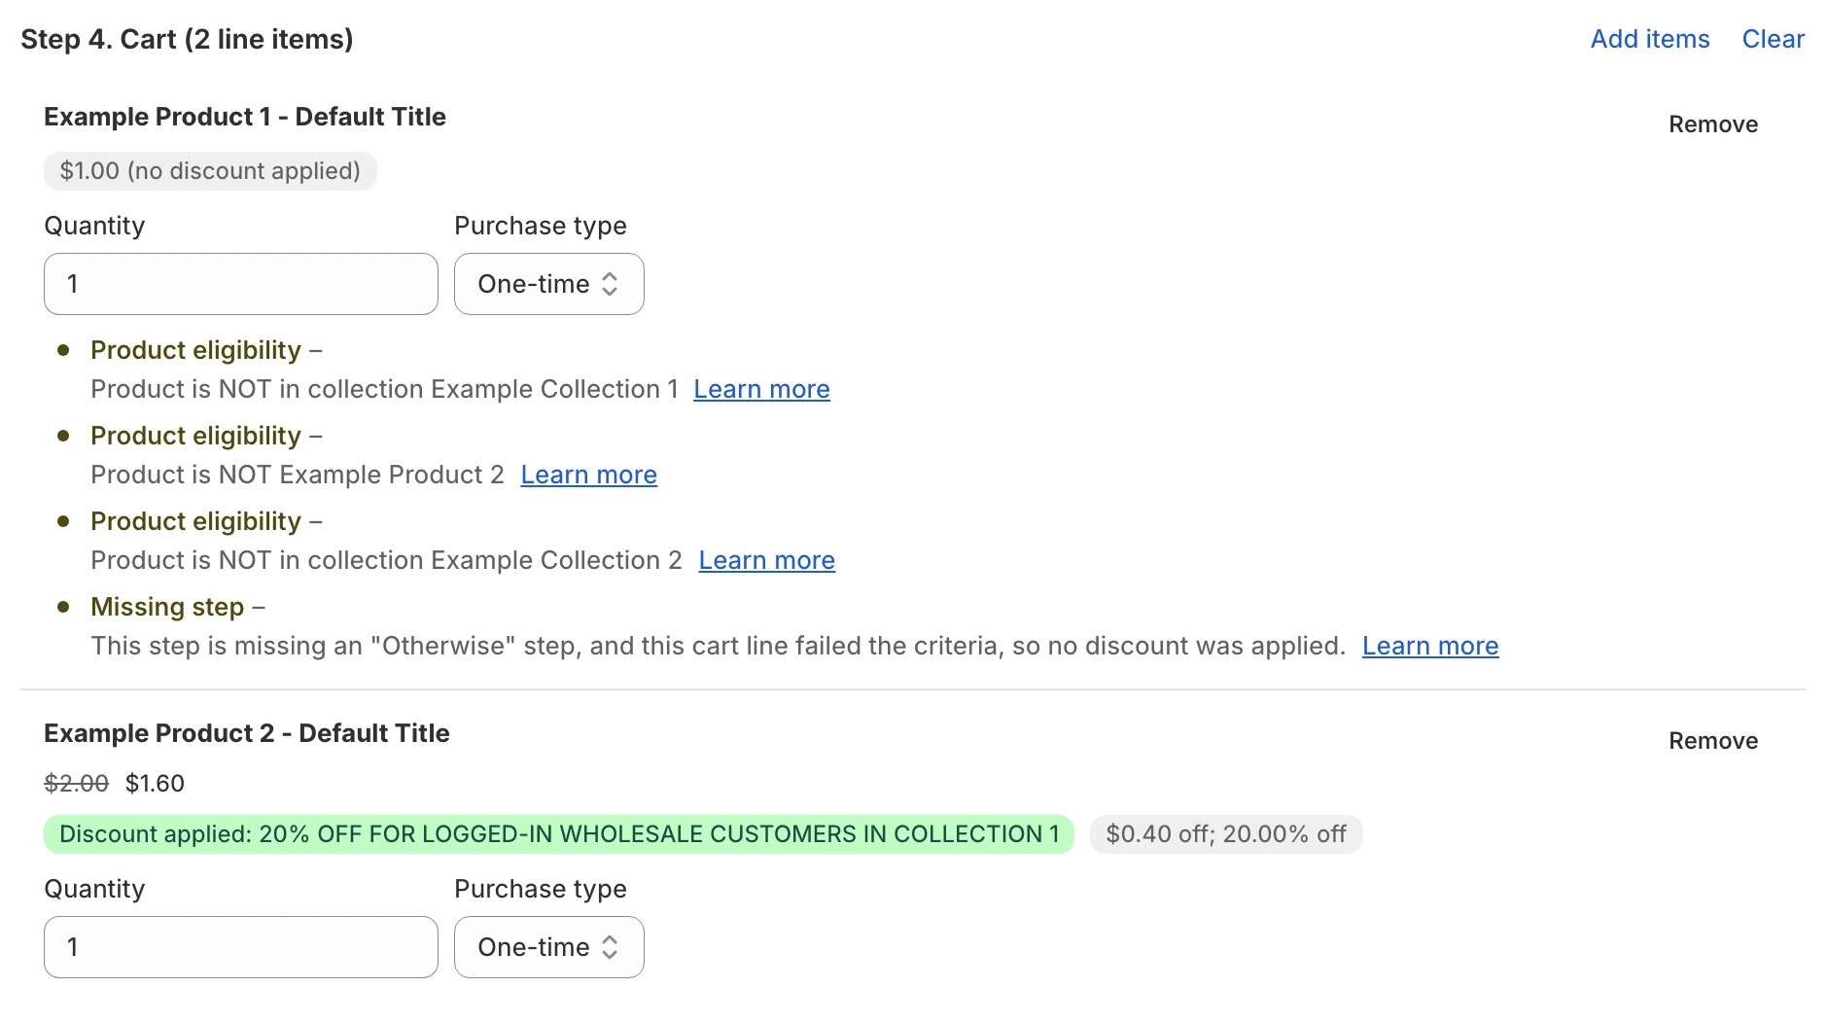Remove Example Product 1 from the cart
This screenshot has width=1828, height=1023.
(x=1712, y=123)
